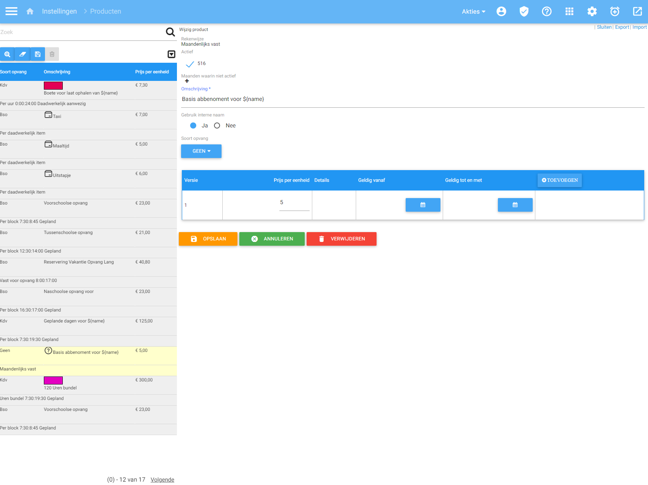The height and width of the screenshot is (485, 648).
Task: Open the help question mark icon
Action: pos(547,11)
